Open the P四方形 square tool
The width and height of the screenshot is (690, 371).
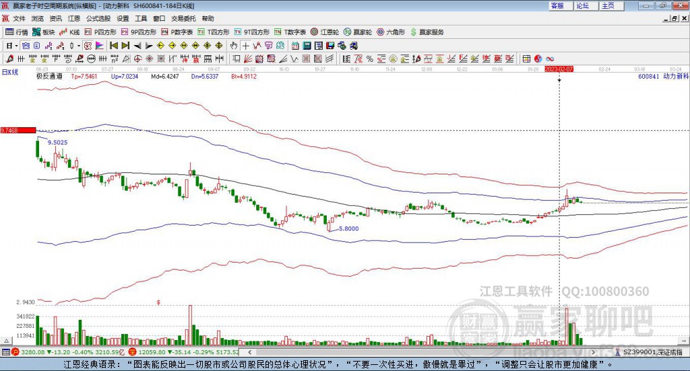(104, 32)
